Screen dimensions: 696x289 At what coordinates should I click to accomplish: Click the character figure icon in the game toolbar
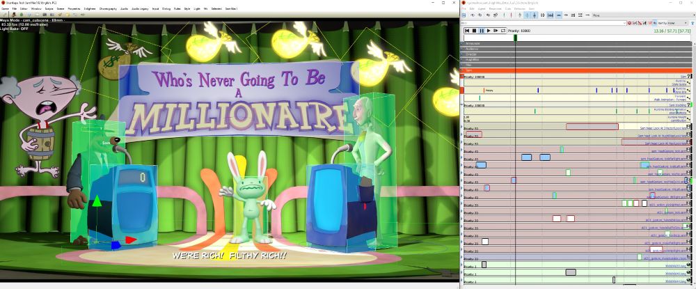click(x=14, y=15)
